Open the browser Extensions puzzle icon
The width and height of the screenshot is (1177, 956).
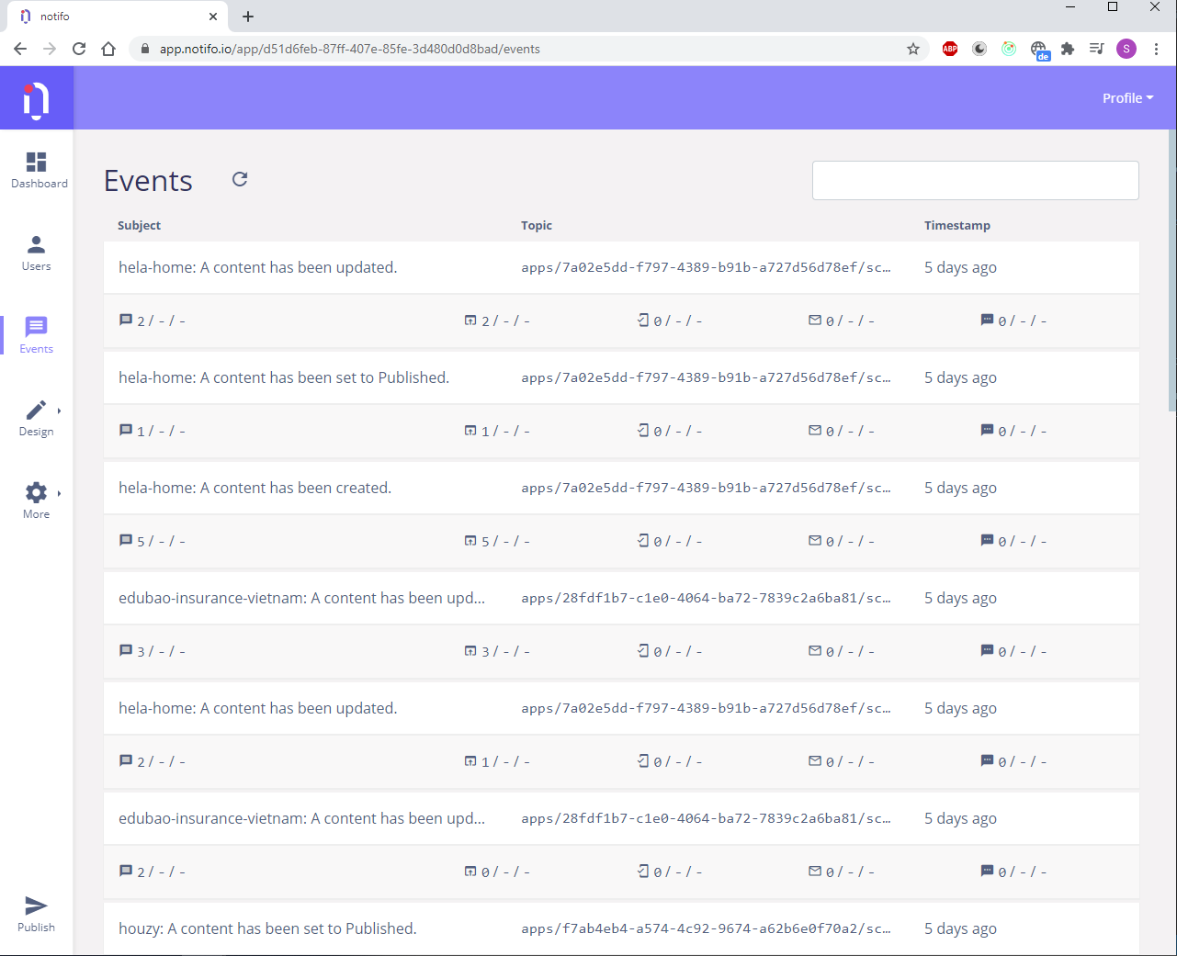click(1068, 49)
